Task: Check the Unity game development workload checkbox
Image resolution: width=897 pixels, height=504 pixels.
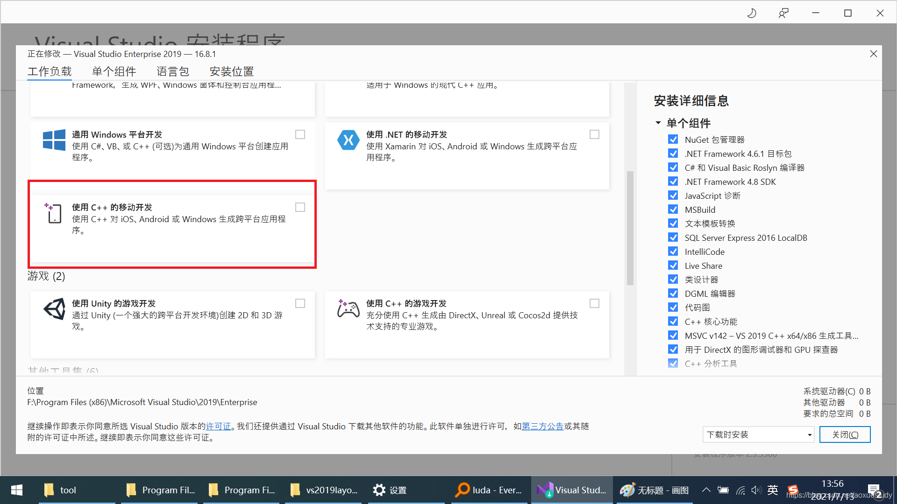Action: click(x=300, y=303)
